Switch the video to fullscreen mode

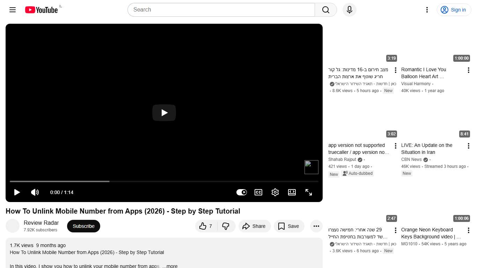pos(309,192)
